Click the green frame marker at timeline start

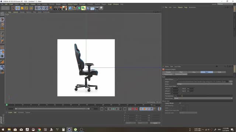(7, 105)
